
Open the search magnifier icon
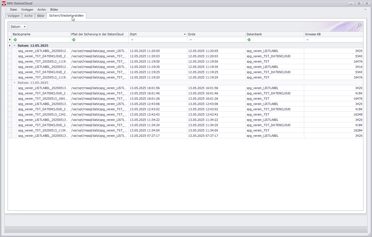359,26
